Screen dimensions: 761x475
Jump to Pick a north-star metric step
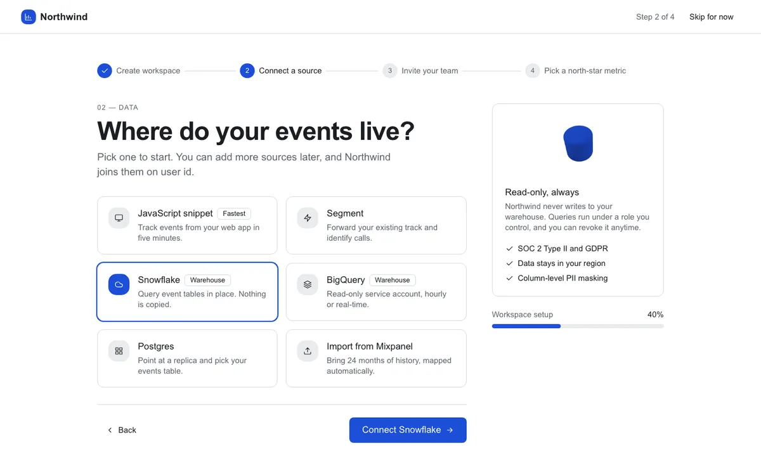[x=576, y=70]
